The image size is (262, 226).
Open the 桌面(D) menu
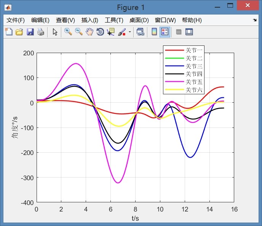click(139, 20)
